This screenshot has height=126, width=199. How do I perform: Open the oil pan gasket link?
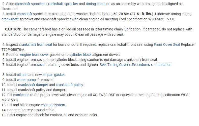54,75
